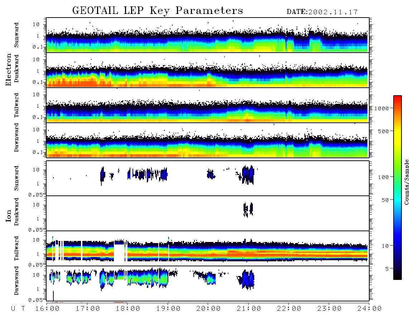
Task: Click the "18:00" time tick label
Action: (x=128, y=309)
